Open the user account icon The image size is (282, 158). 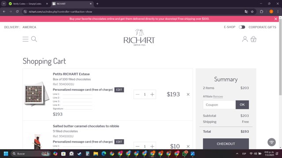[x=245, y=39]
